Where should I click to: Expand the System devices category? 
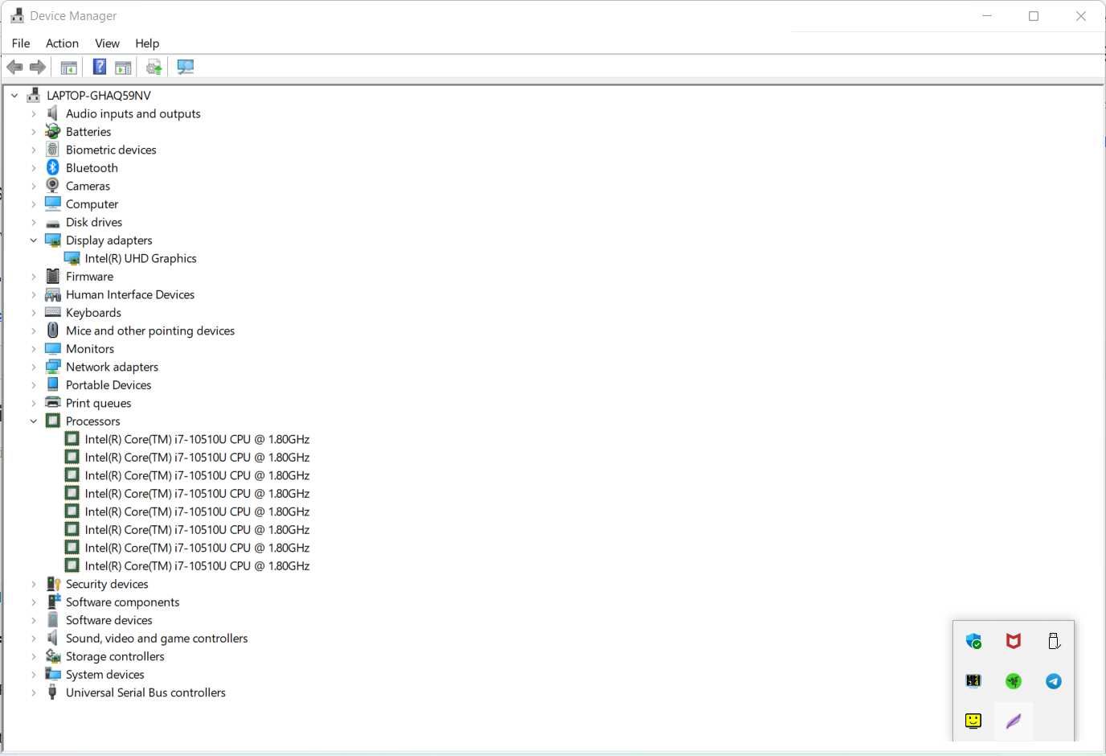[x=34, y=674]
